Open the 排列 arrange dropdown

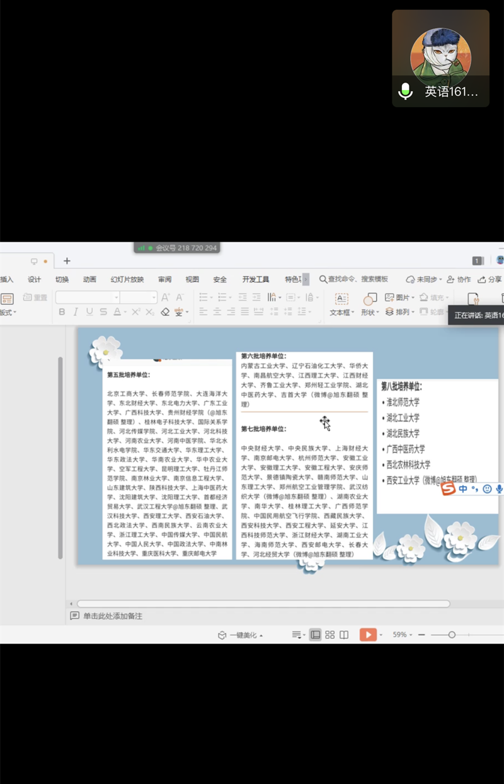(398, 312)
